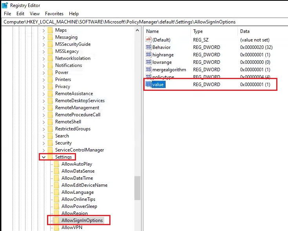Click the RemoteShell folder icon
Image resolution: width=288 pixels, height=231 pixels.
[50, 122]
